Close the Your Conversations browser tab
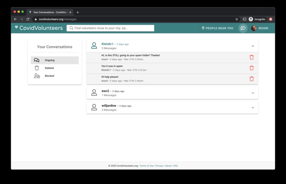The image size is (286, 184). point(70,12)
